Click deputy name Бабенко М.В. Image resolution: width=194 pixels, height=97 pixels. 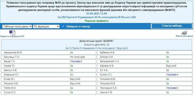(107, 53)
